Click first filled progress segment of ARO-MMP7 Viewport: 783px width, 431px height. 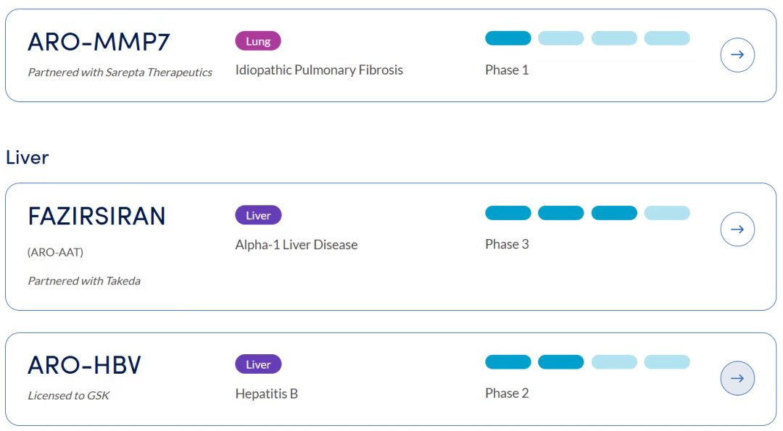(x=507, y=38)
